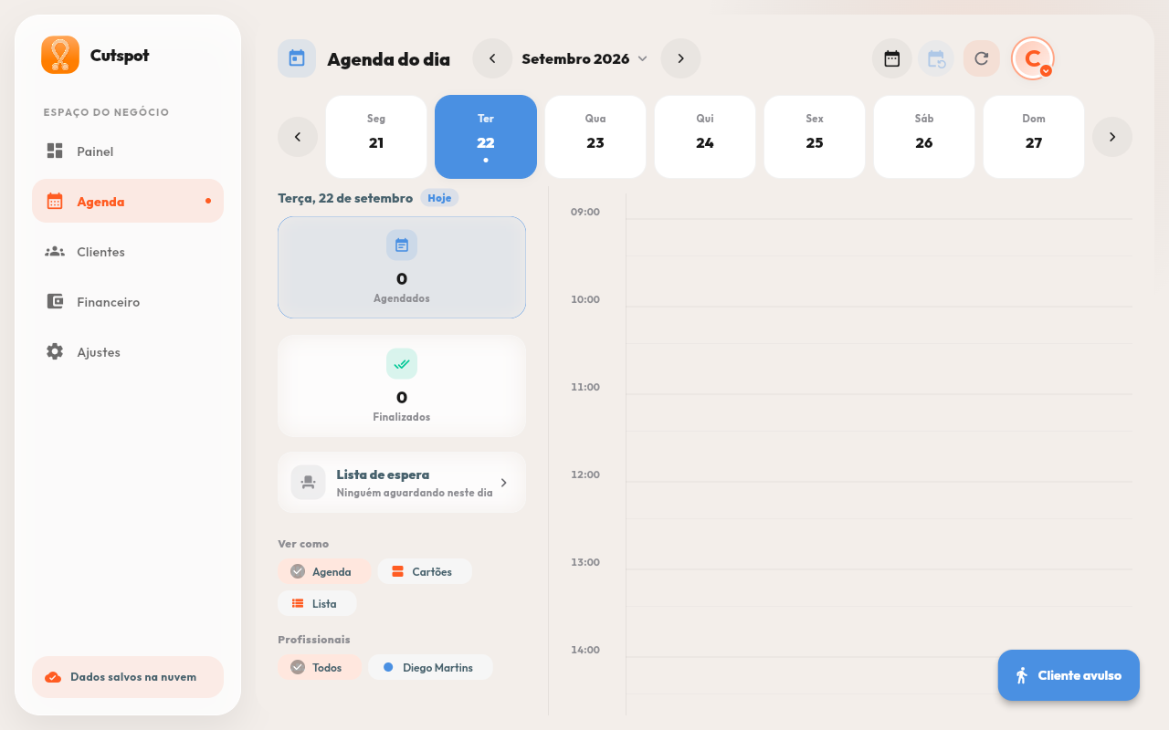Click the 12:00 time label
The image size is (1169, 730).
pos(585,474)
